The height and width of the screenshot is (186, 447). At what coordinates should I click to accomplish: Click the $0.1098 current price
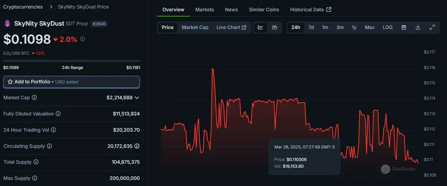[27, 39]
